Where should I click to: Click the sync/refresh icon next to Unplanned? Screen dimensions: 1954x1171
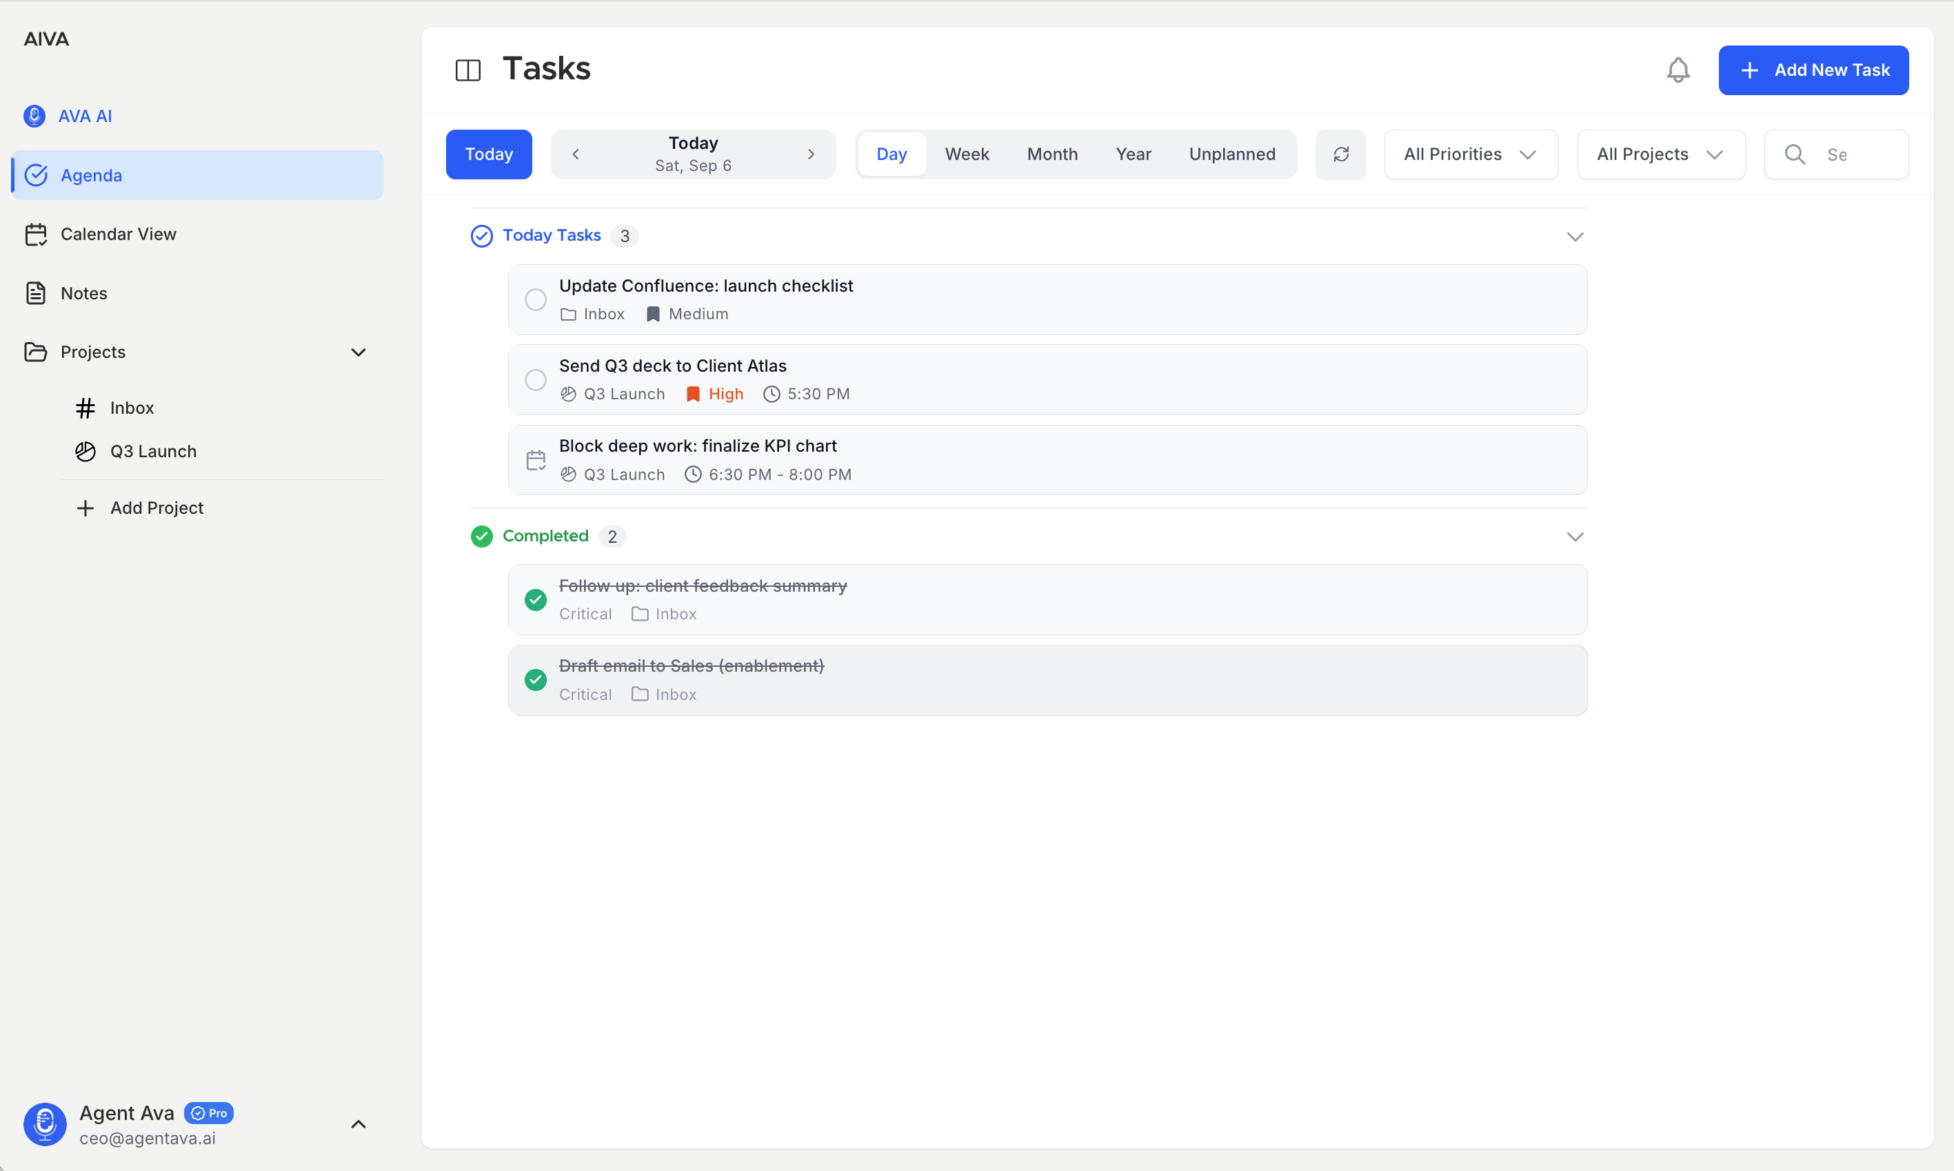click(x=1340, y=154)
